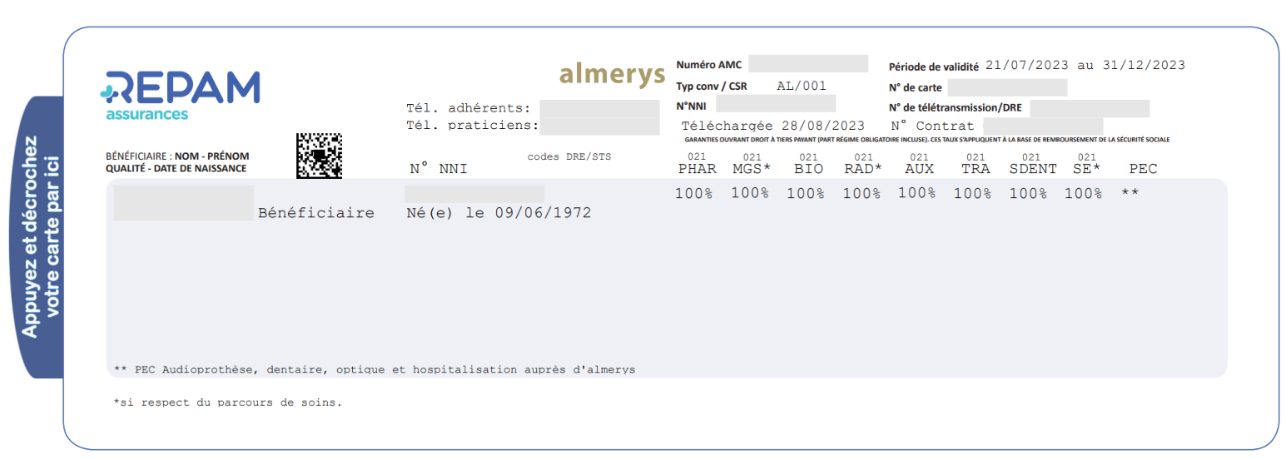Click the 100% rate under BIO
1286x460 pixels.
pos(806,194)
